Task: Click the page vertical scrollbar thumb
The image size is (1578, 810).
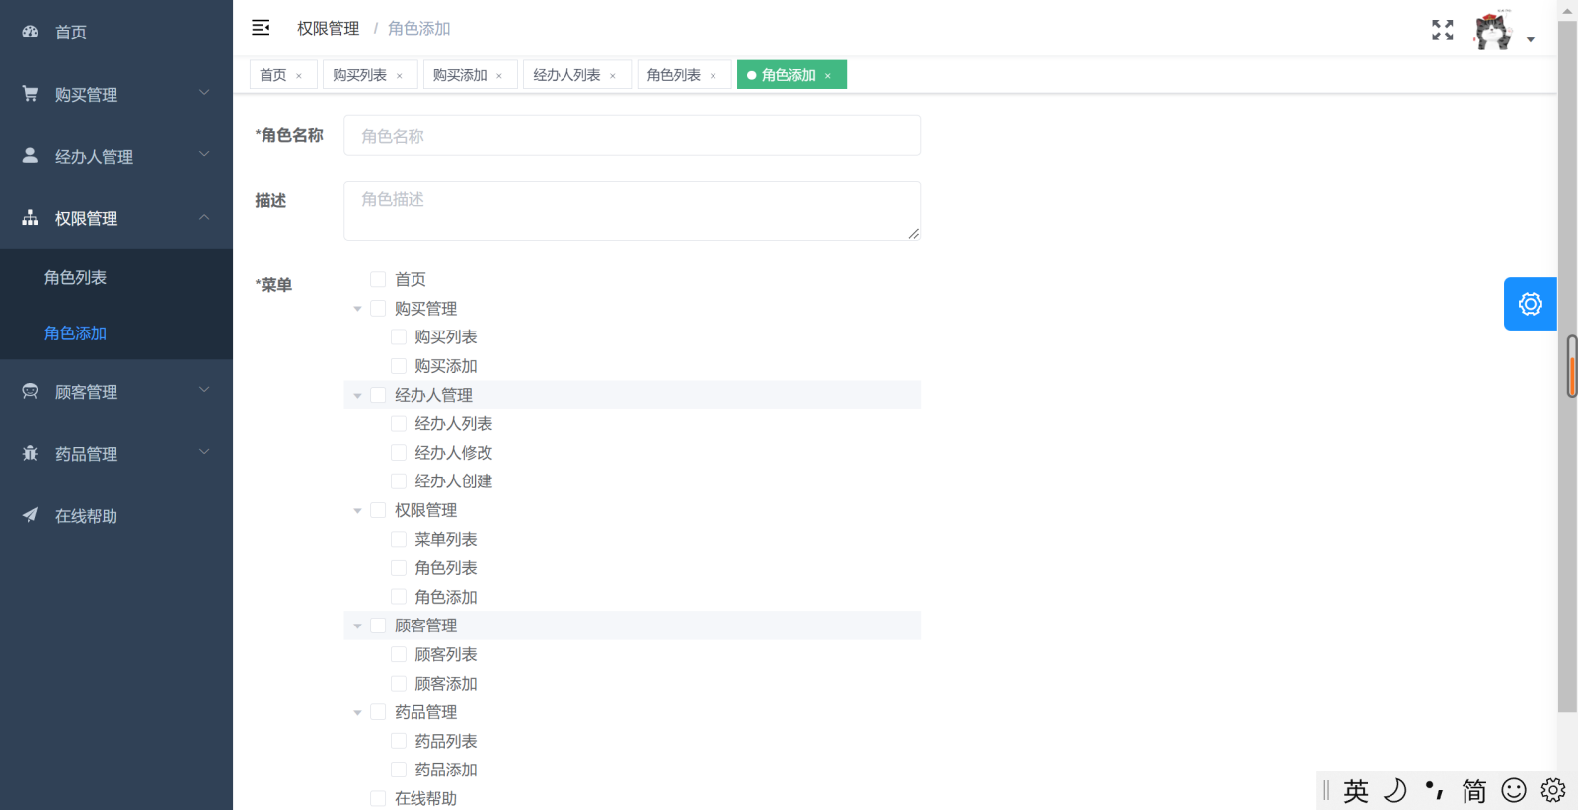Action: click(1567, 365)
